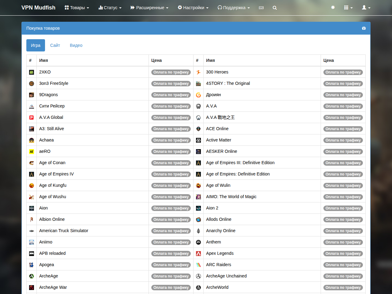
Task: Click the aeRO yellow AE icon
Action: click(32, 152)
